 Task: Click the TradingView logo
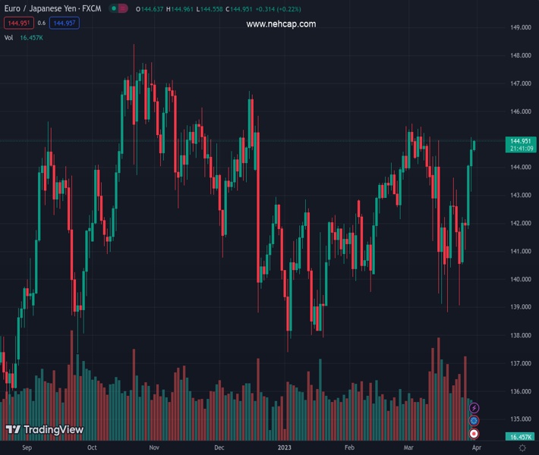tap(44, 430)
